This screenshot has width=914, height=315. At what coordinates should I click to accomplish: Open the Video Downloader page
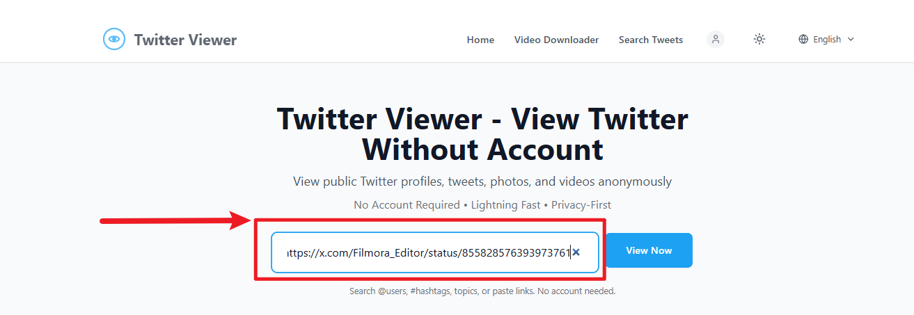(556, 40)
